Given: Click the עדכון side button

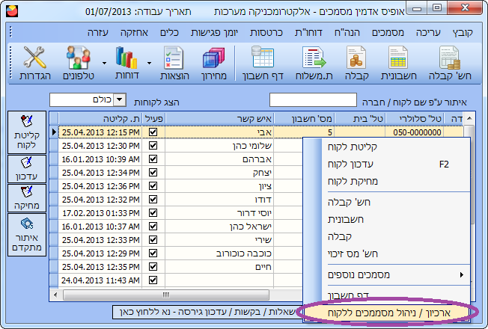Looking at the screenshot, I should pos(27,169).
